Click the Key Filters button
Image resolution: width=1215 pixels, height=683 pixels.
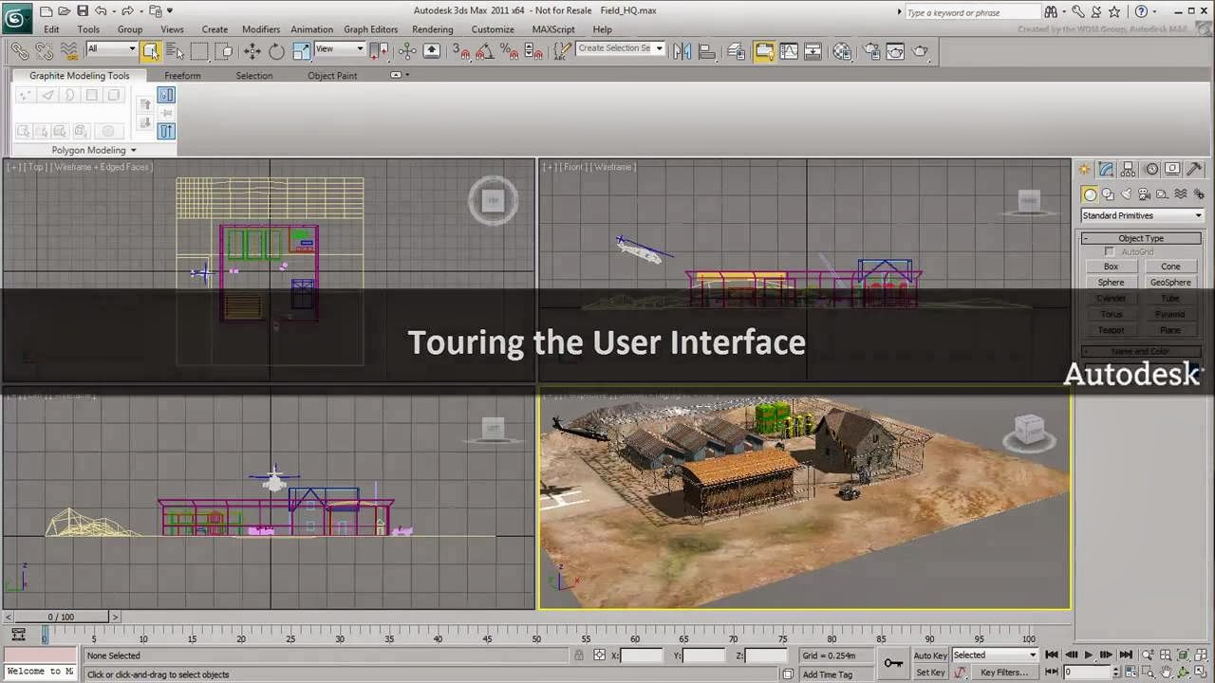tap(1002, 673)
